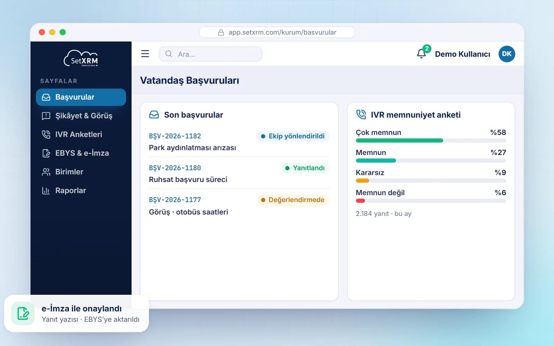The width and height of the screenshot is (554, 346).
Task: Click the EBYS & e-İmza document icon
Action: click(x=46, y=153)
